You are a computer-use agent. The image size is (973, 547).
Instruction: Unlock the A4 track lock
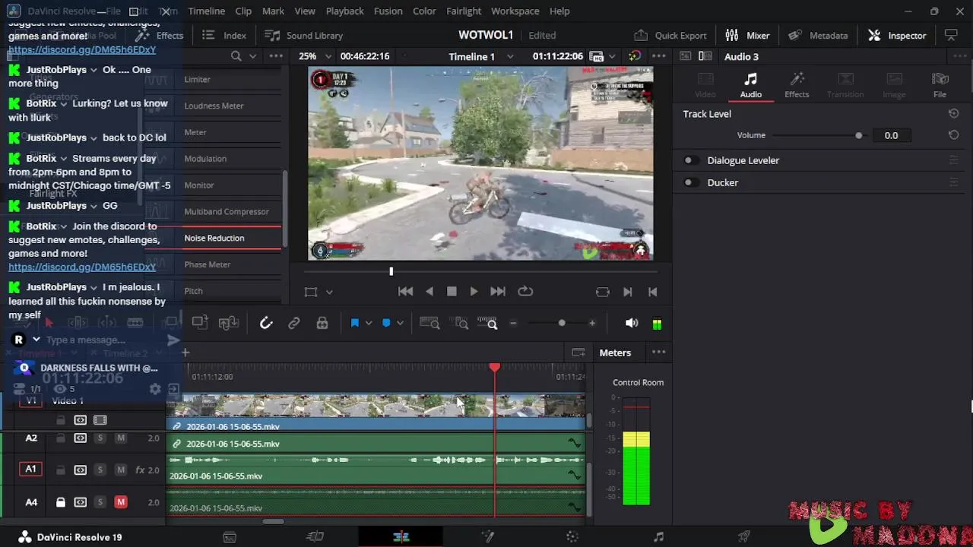(x=61, y=502)
